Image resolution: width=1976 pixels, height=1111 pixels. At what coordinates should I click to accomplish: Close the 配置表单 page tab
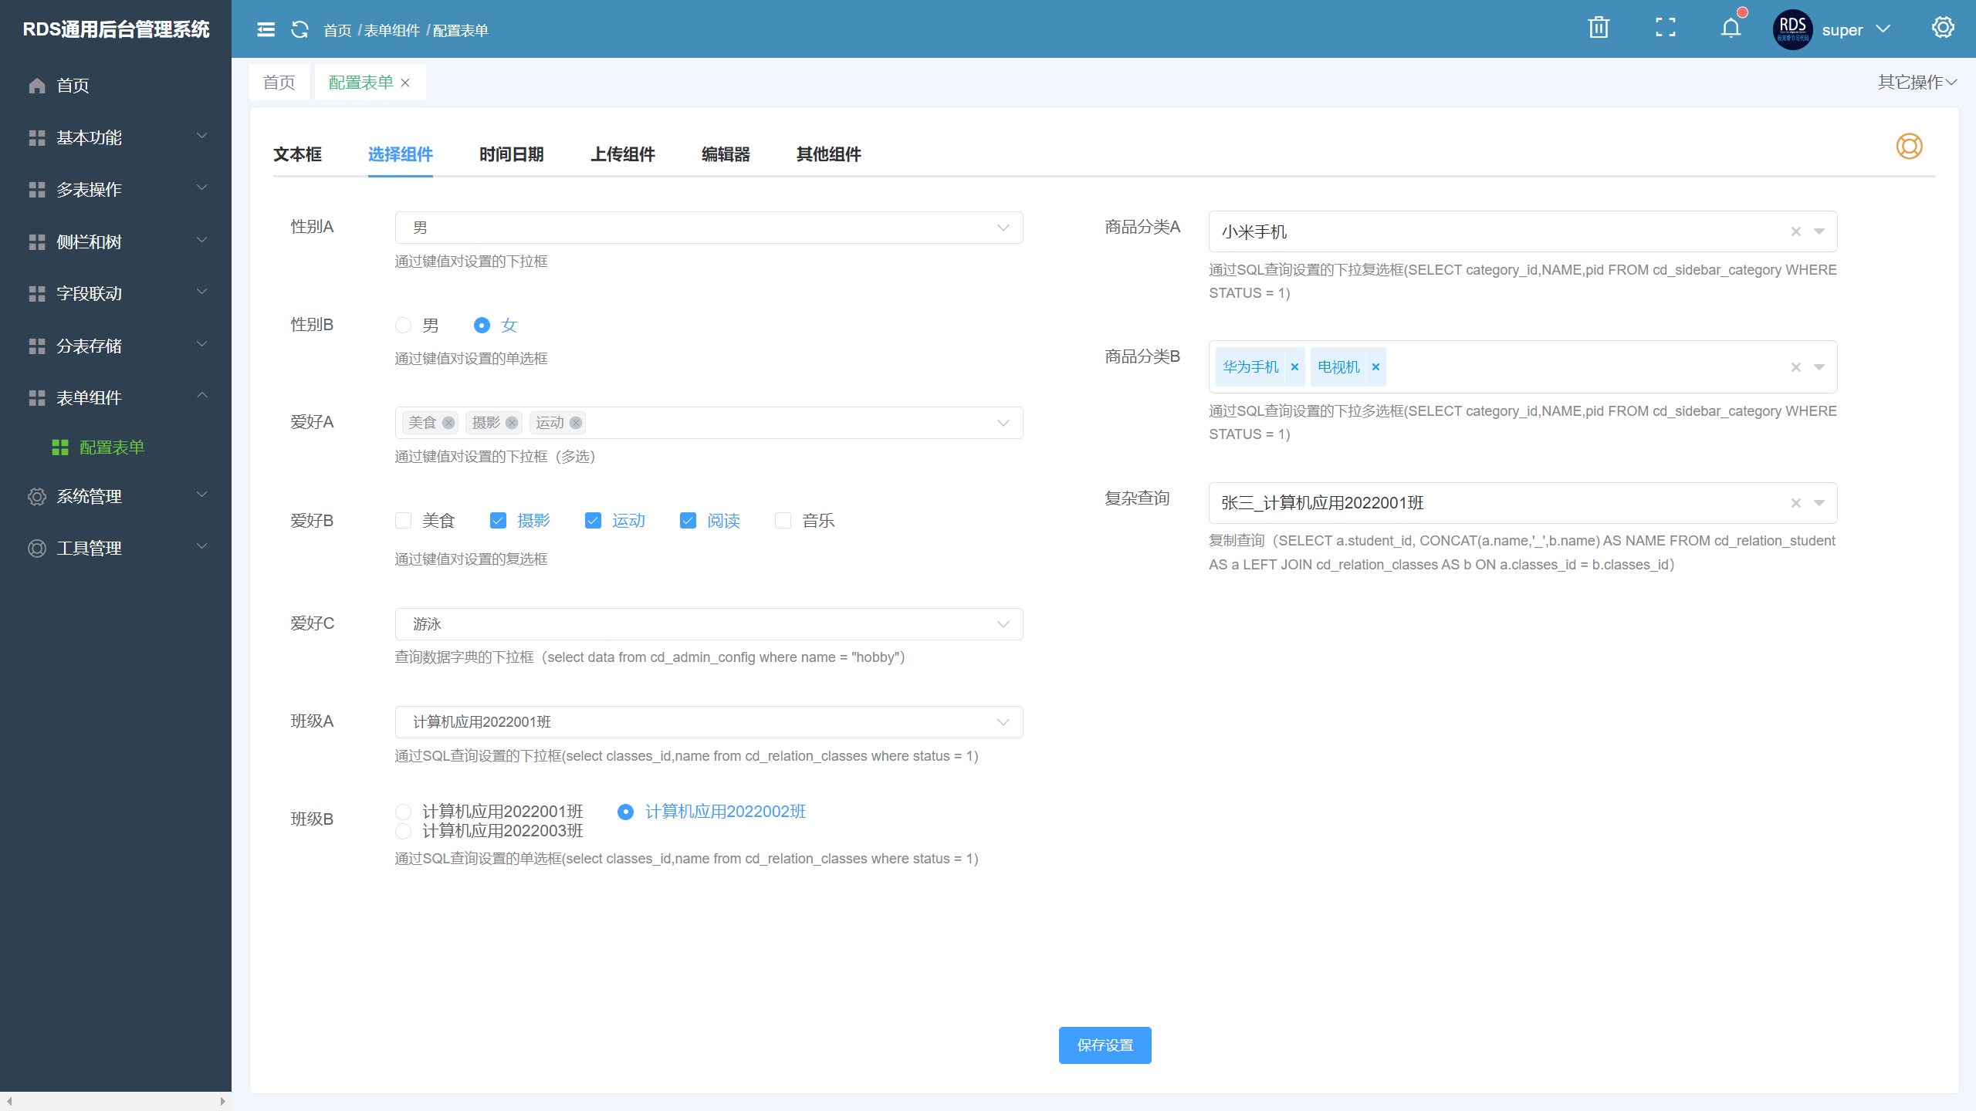coord(405,83)
